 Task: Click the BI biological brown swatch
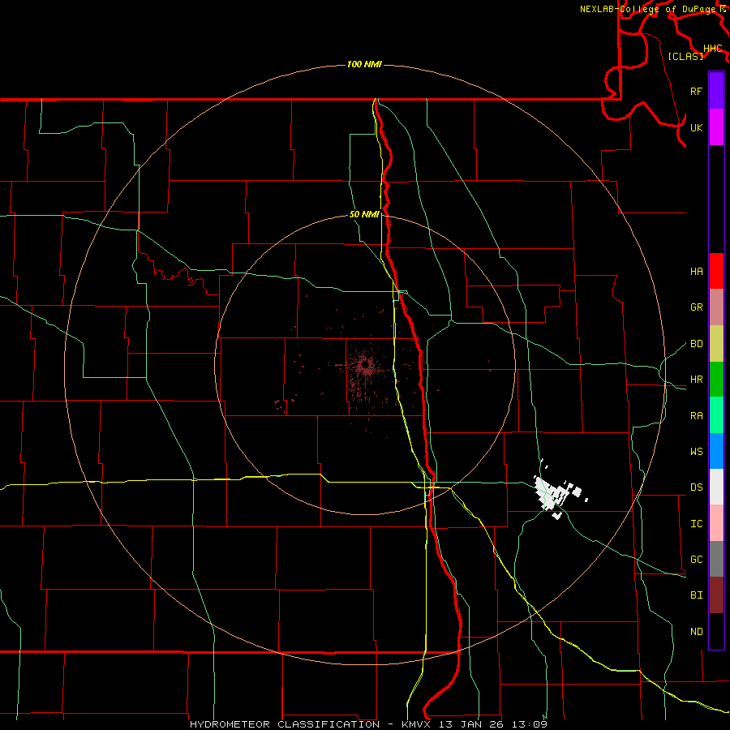tap(716, 595)
